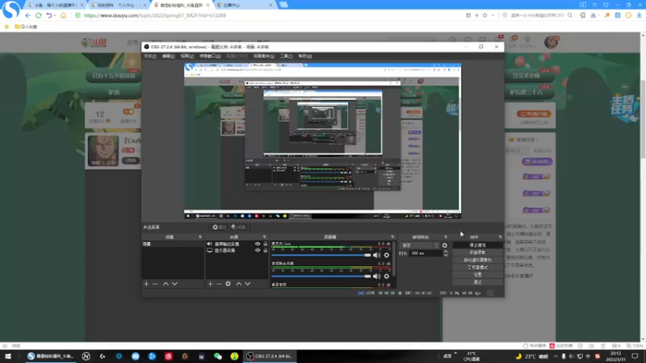Mute the second audio mixer channel speaker
The image size is (646, 363).
tap(376, 276)
